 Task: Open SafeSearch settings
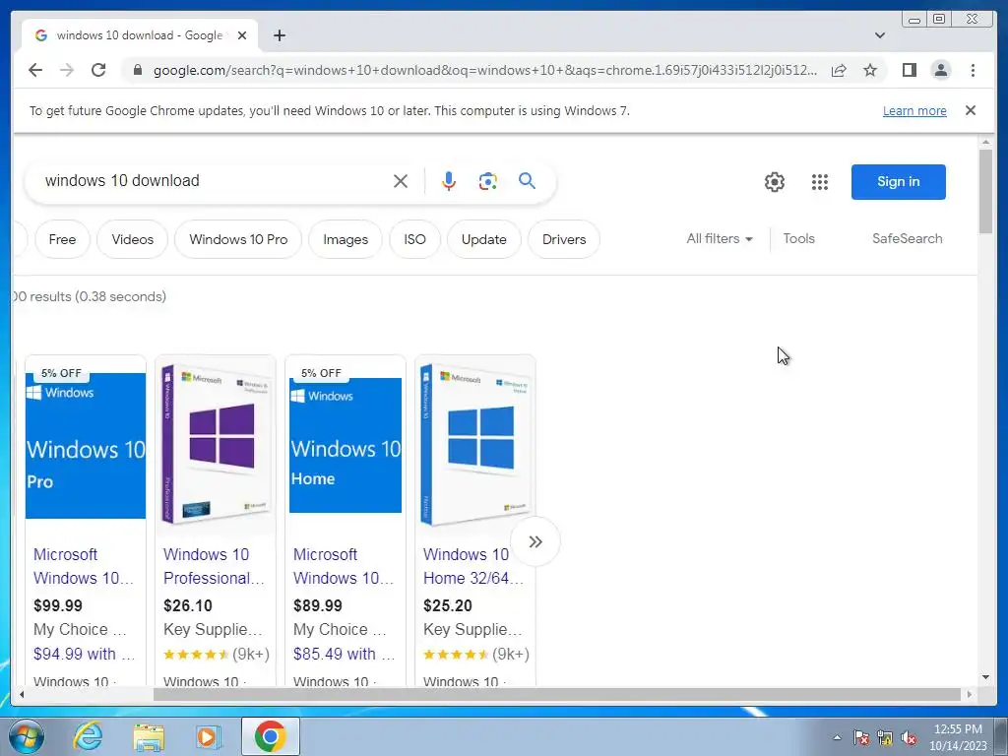[907, 238]
